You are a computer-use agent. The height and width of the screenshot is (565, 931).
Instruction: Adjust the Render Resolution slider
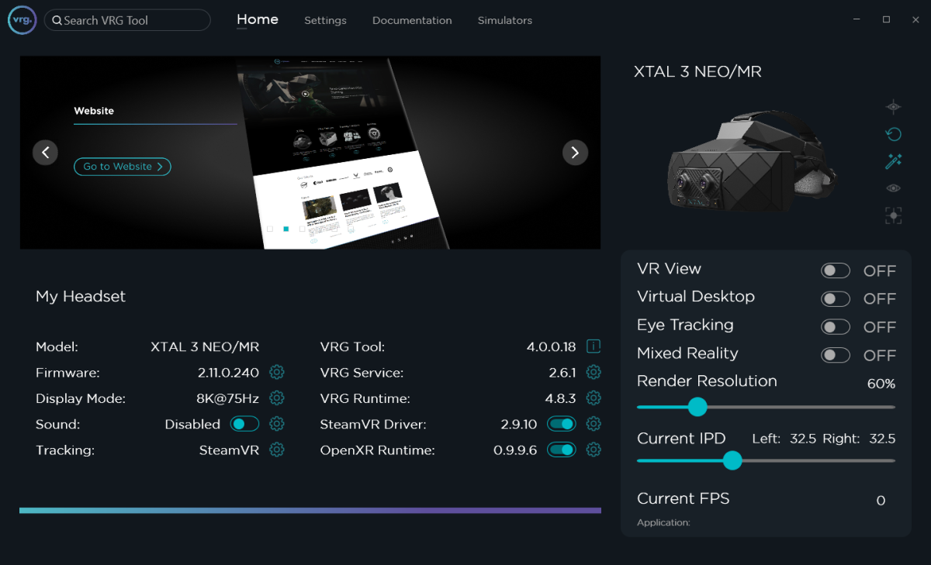697,407
